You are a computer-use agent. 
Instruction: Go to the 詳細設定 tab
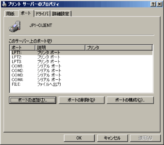pos(61,14)
